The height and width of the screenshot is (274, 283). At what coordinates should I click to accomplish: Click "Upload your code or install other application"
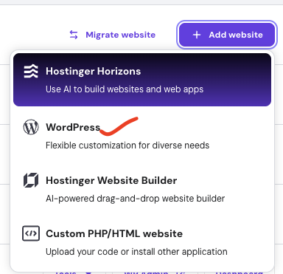click(136, 252)
